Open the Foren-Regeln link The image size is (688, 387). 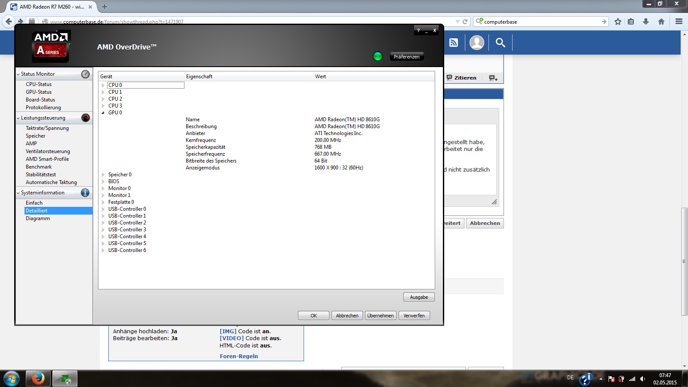coord(239,356)
